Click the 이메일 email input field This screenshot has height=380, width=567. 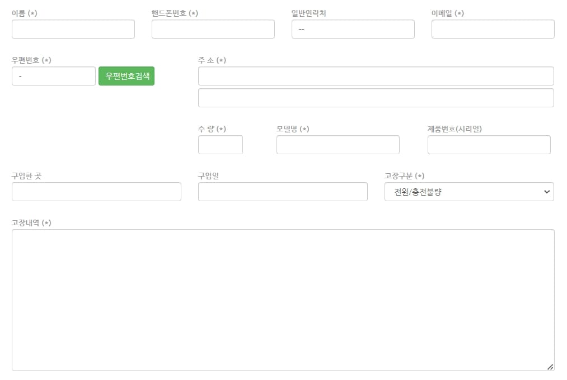tap(493, 29)
